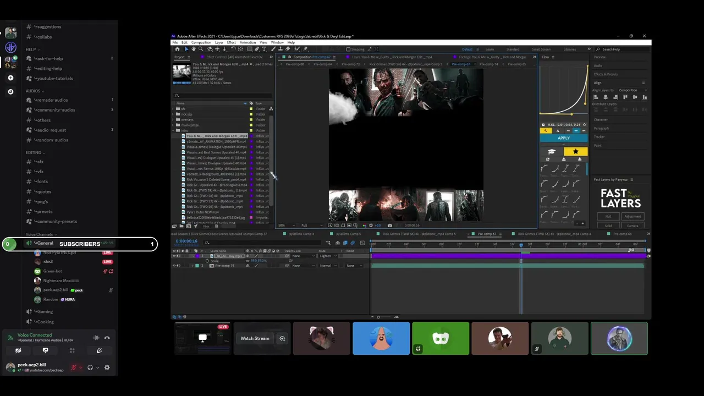Click Discord disconnect call icon
This screenshot has height=396, width=704.
[x=107, y=338]
